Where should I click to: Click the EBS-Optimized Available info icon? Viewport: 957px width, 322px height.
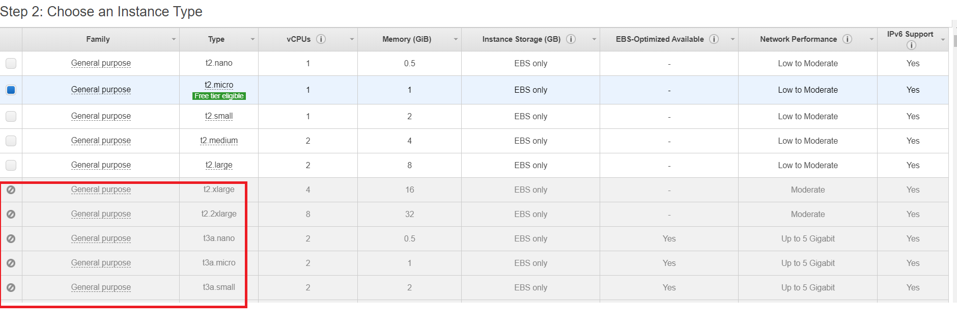coord(714,39)
